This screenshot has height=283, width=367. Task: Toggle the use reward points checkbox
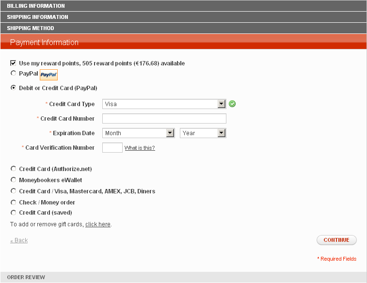pyautogui.click(x=13, y=63)
